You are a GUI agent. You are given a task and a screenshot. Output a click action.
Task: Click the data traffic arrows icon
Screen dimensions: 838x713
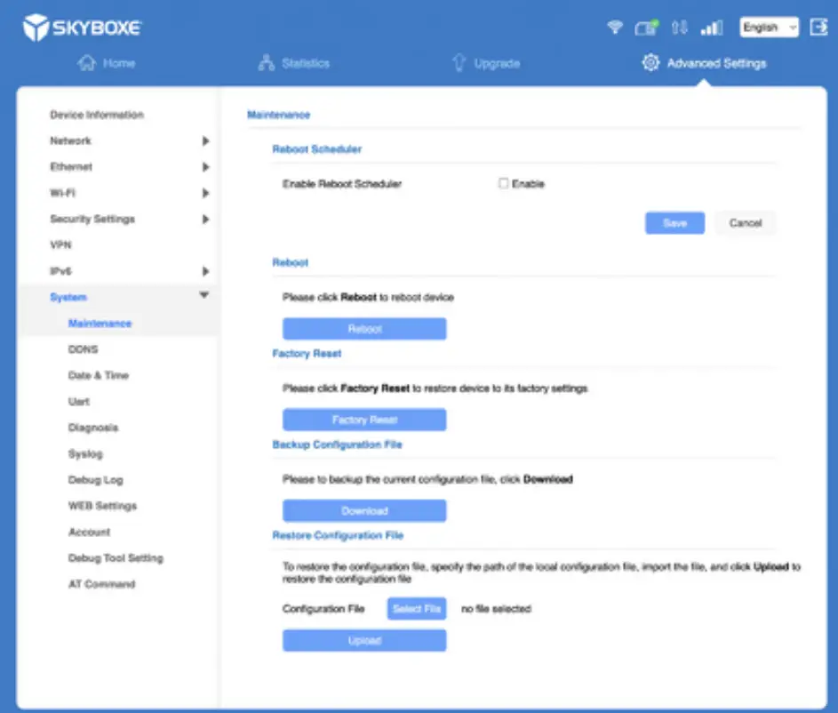tap(679, 27)
